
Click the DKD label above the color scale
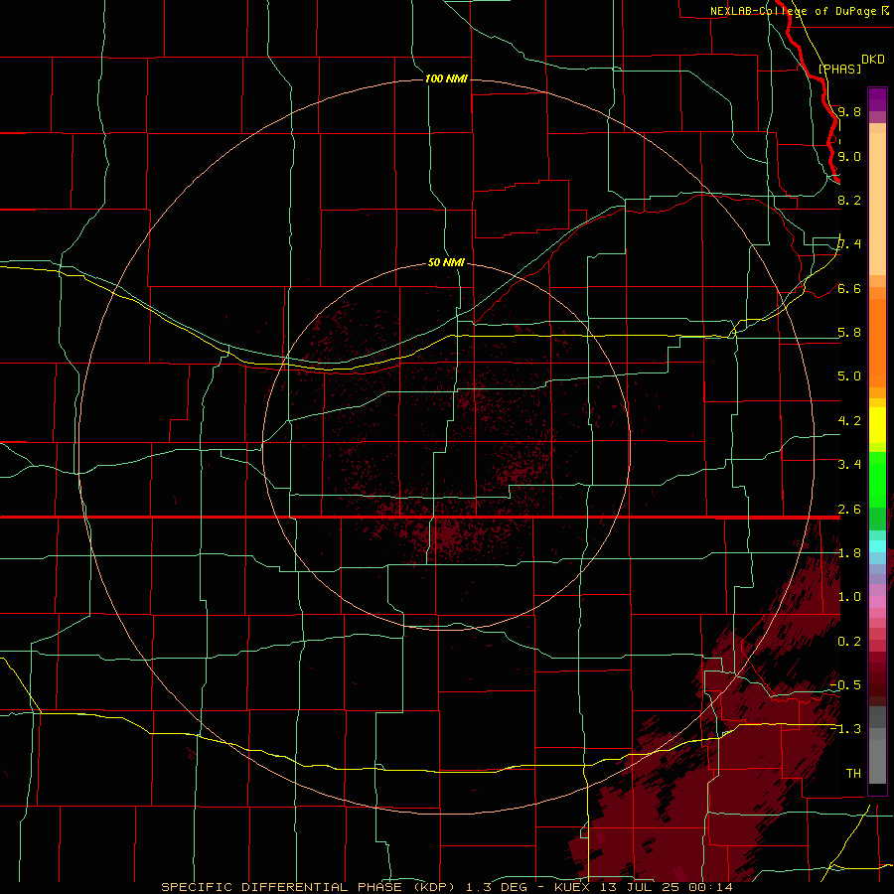point(873,60)
